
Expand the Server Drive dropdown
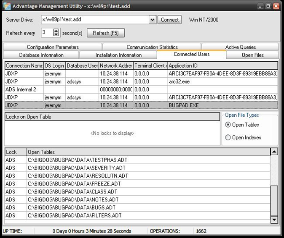pyautogui.click(x=153, y=20)
